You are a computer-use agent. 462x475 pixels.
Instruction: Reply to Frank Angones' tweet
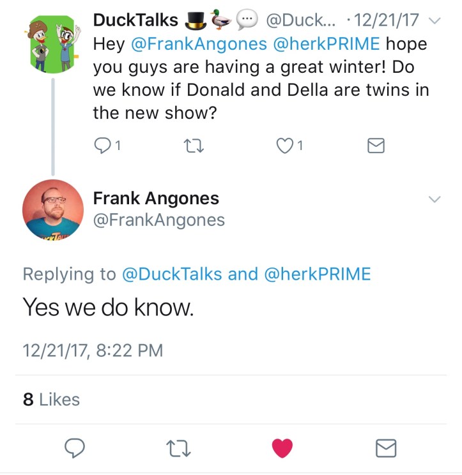coord(75,448)
